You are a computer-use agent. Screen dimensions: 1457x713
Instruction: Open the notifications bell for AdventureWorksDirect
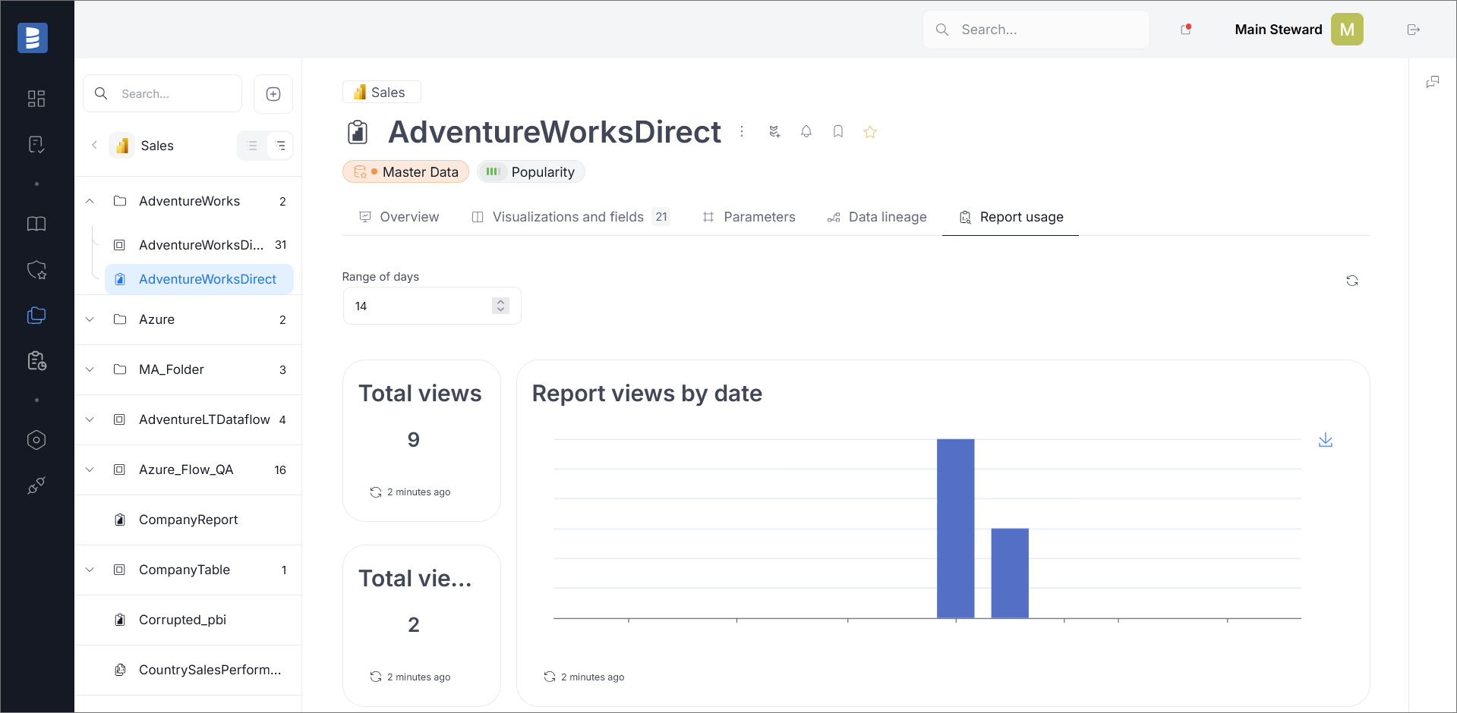pyautogui.click(x=806, y=131)
